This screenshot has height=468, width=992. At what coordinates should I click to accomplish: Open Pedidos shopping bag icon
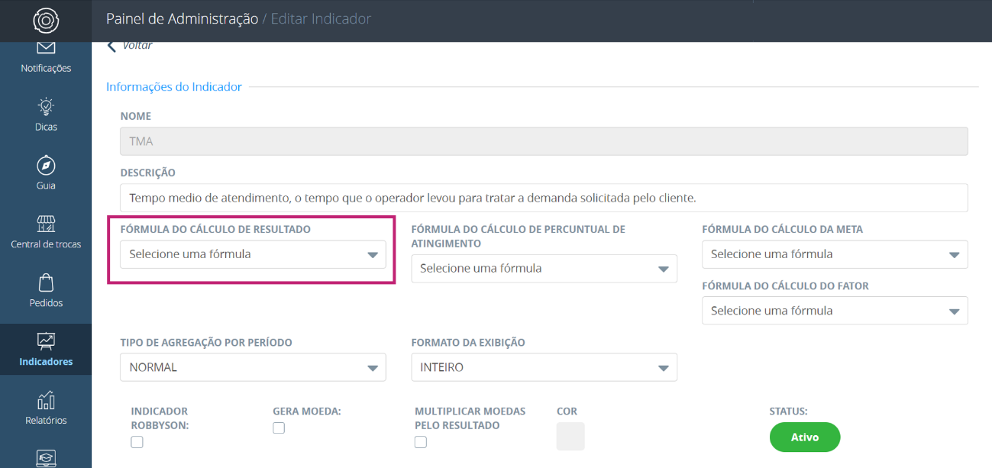[46, 282]
